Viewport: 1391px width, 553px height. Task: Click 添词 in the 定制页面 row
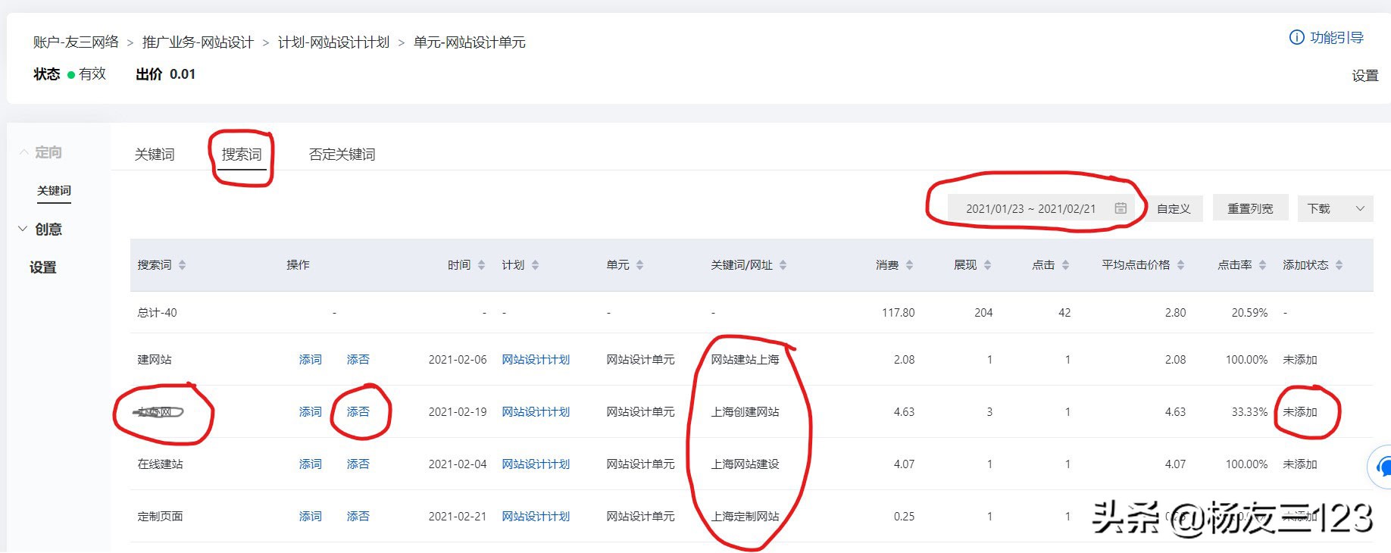[x=311, y=517]
